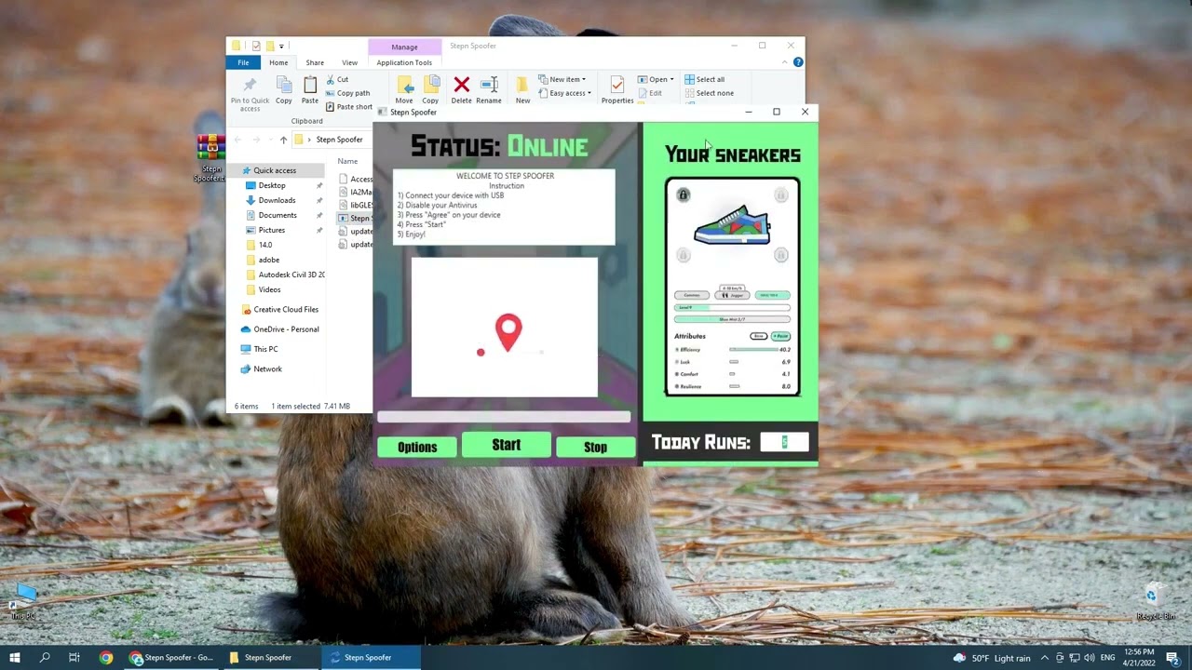
Task: Click the breadcrumb arrow before Stepn Spoofer
Action: click(x=309, y=140)
